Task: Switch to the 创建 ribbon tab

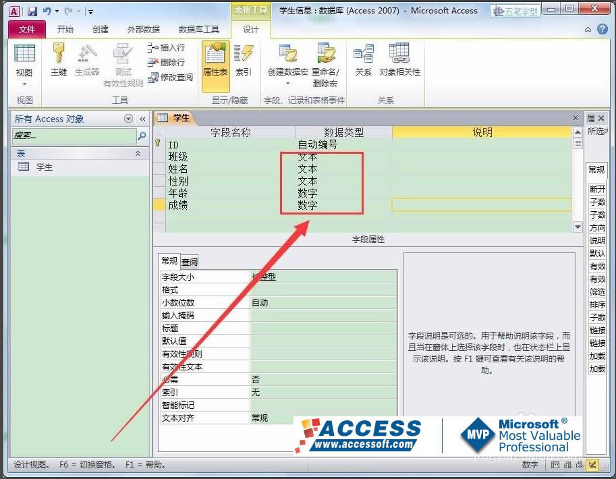Action: 101,29
